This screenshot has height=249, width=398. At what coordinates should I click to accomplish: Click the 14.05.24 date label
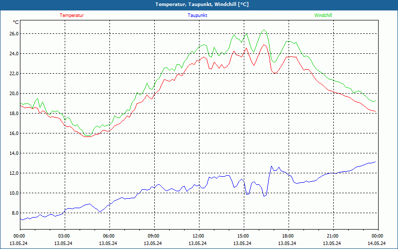(x=377, y=243)
